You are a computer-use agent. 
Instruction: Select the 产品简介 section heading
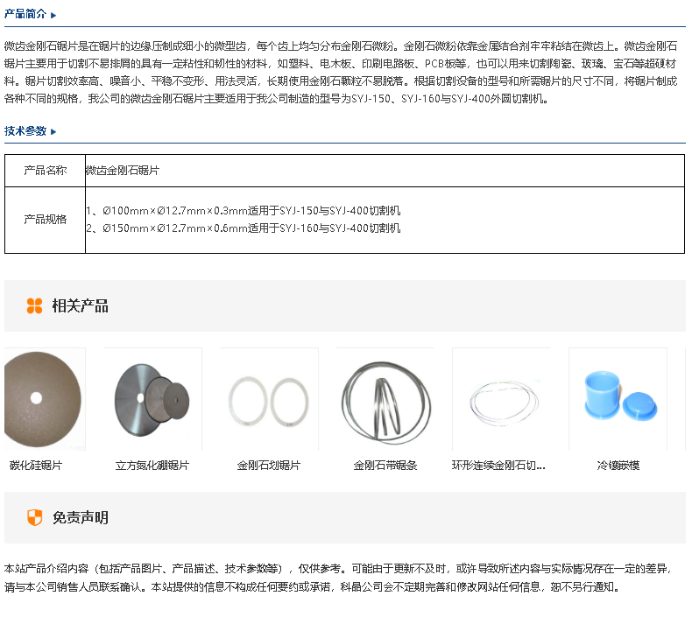tap(25, 15)
